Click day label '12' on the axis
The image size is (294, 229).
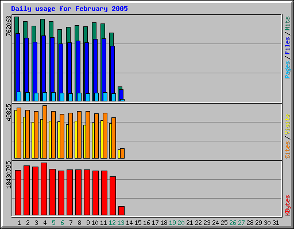[112, 223]
